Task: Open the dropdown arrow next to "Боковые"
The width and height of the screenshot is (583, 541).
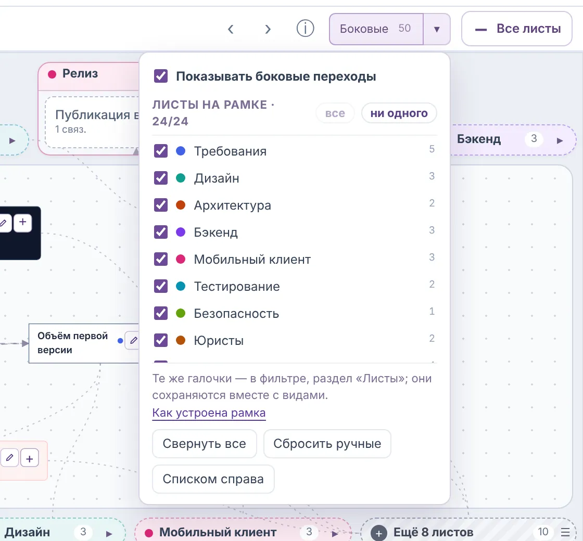Action: coord(437,29)
